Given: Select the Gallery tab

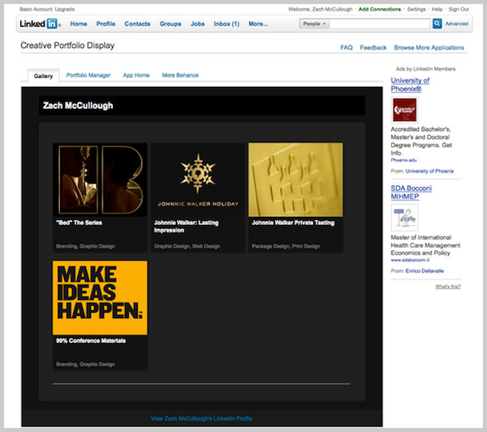Looking at the screenshot, I should coord(44,76).
